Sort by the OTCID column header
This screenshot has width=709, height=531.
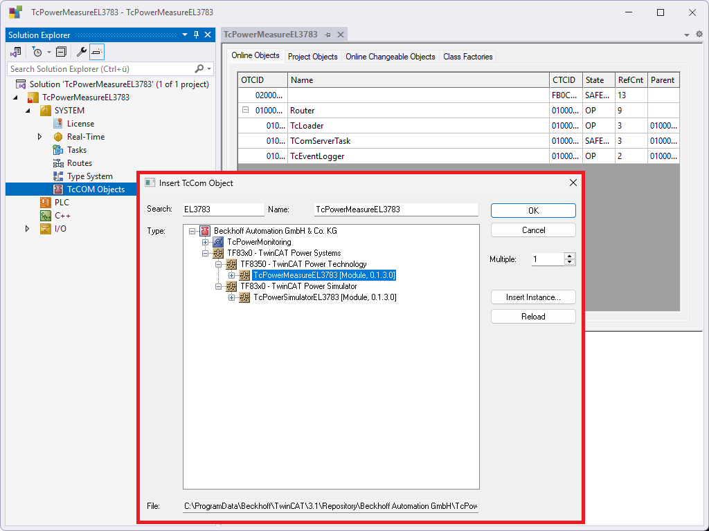click(262, 80)
